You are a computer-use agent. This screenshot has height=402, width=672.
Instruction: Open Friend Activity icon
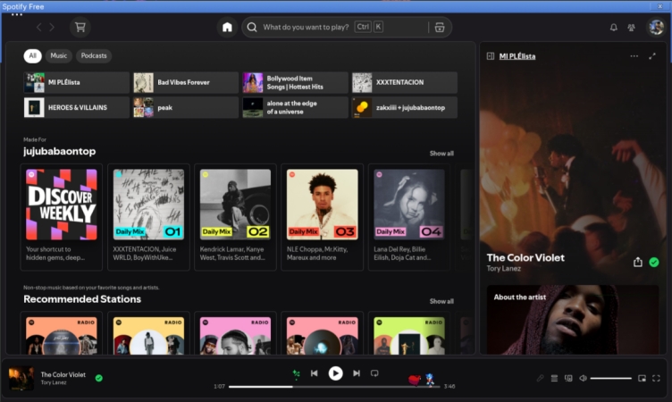[x=631, y=28]
